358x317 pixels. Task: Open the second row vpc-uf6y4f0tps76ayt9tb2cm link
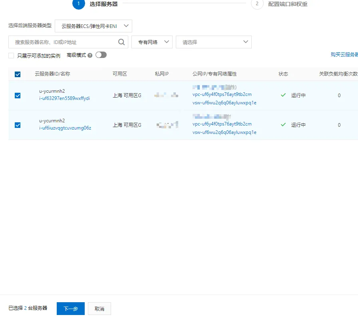[222, 124]
